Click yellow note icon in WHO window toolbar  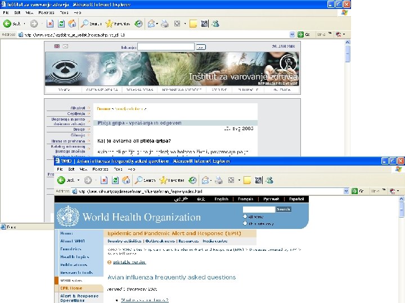click(x=247, y=180)
